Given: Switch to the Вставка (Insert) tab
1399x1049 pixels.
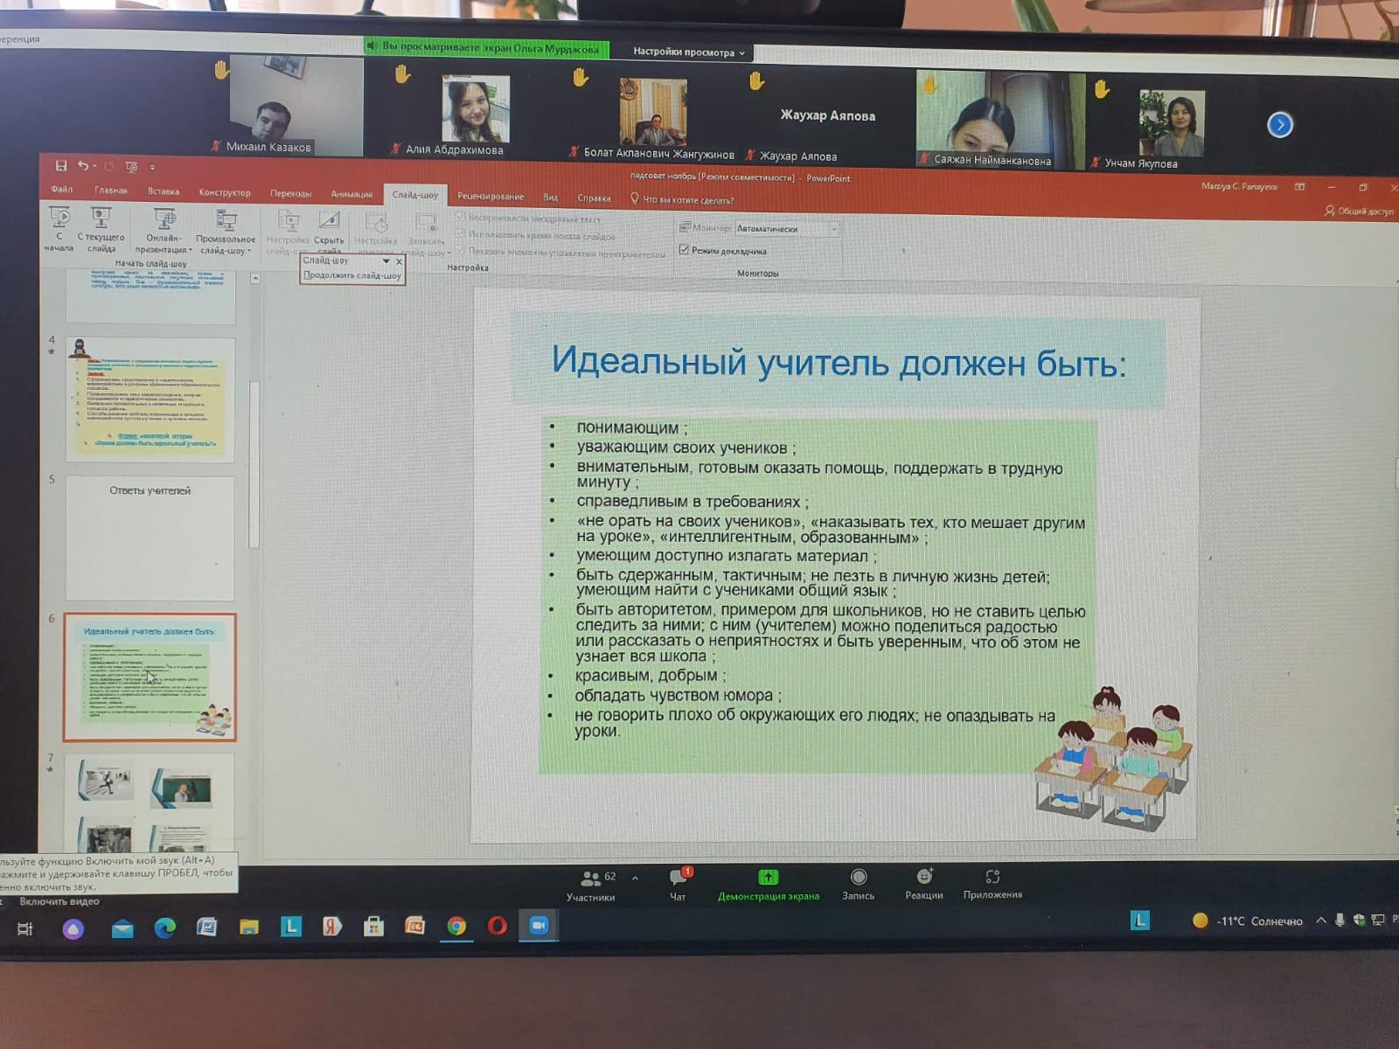Looking at the screenshot, I should (x=163, y=191).
